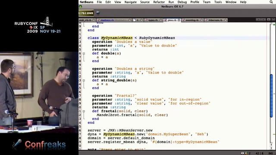The height and width of the screenshot is (155, 276).
Task: Open the View menu
Action: point(118,2)
